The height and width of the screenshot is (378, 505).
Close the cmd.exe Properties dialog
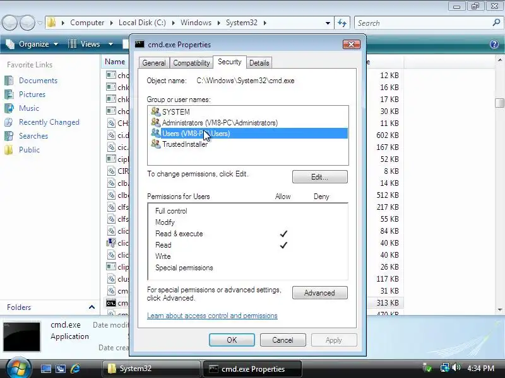[x=351, y=44]
